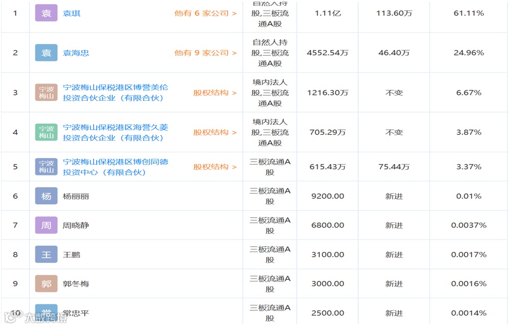Open shareholder 袁琪 profile link
This screenshot has width=510, height=327.
click(x=72, y=13)
